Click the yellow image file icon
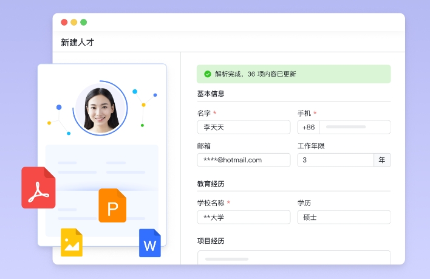The width and height of the screenshot is (430, 279). [71, 243]
